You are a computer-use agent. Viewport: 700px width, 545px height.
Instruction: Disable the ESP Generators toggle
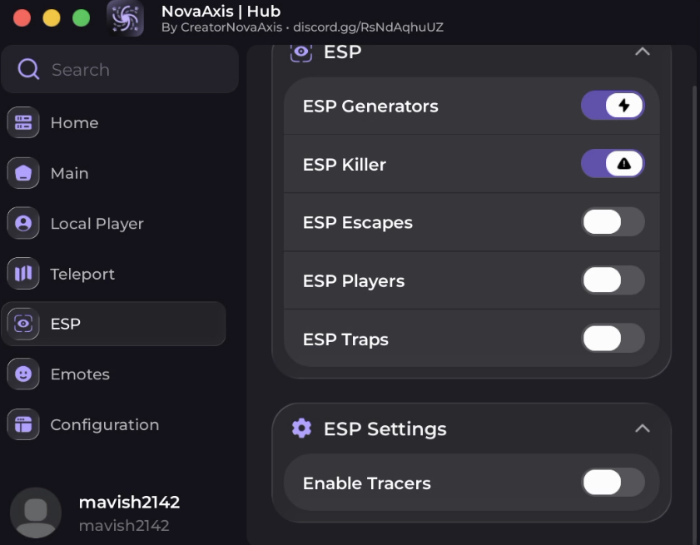pyautogui.click(x=613, y=106)
